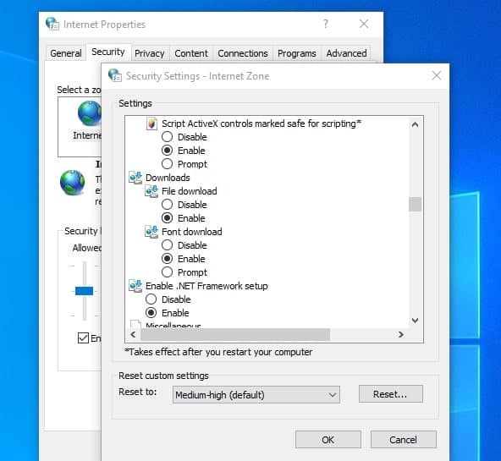This screenshot has width=501, height=461.
Task: Click the Enable .NET Framework setup icon
Action: pos(135,286)
